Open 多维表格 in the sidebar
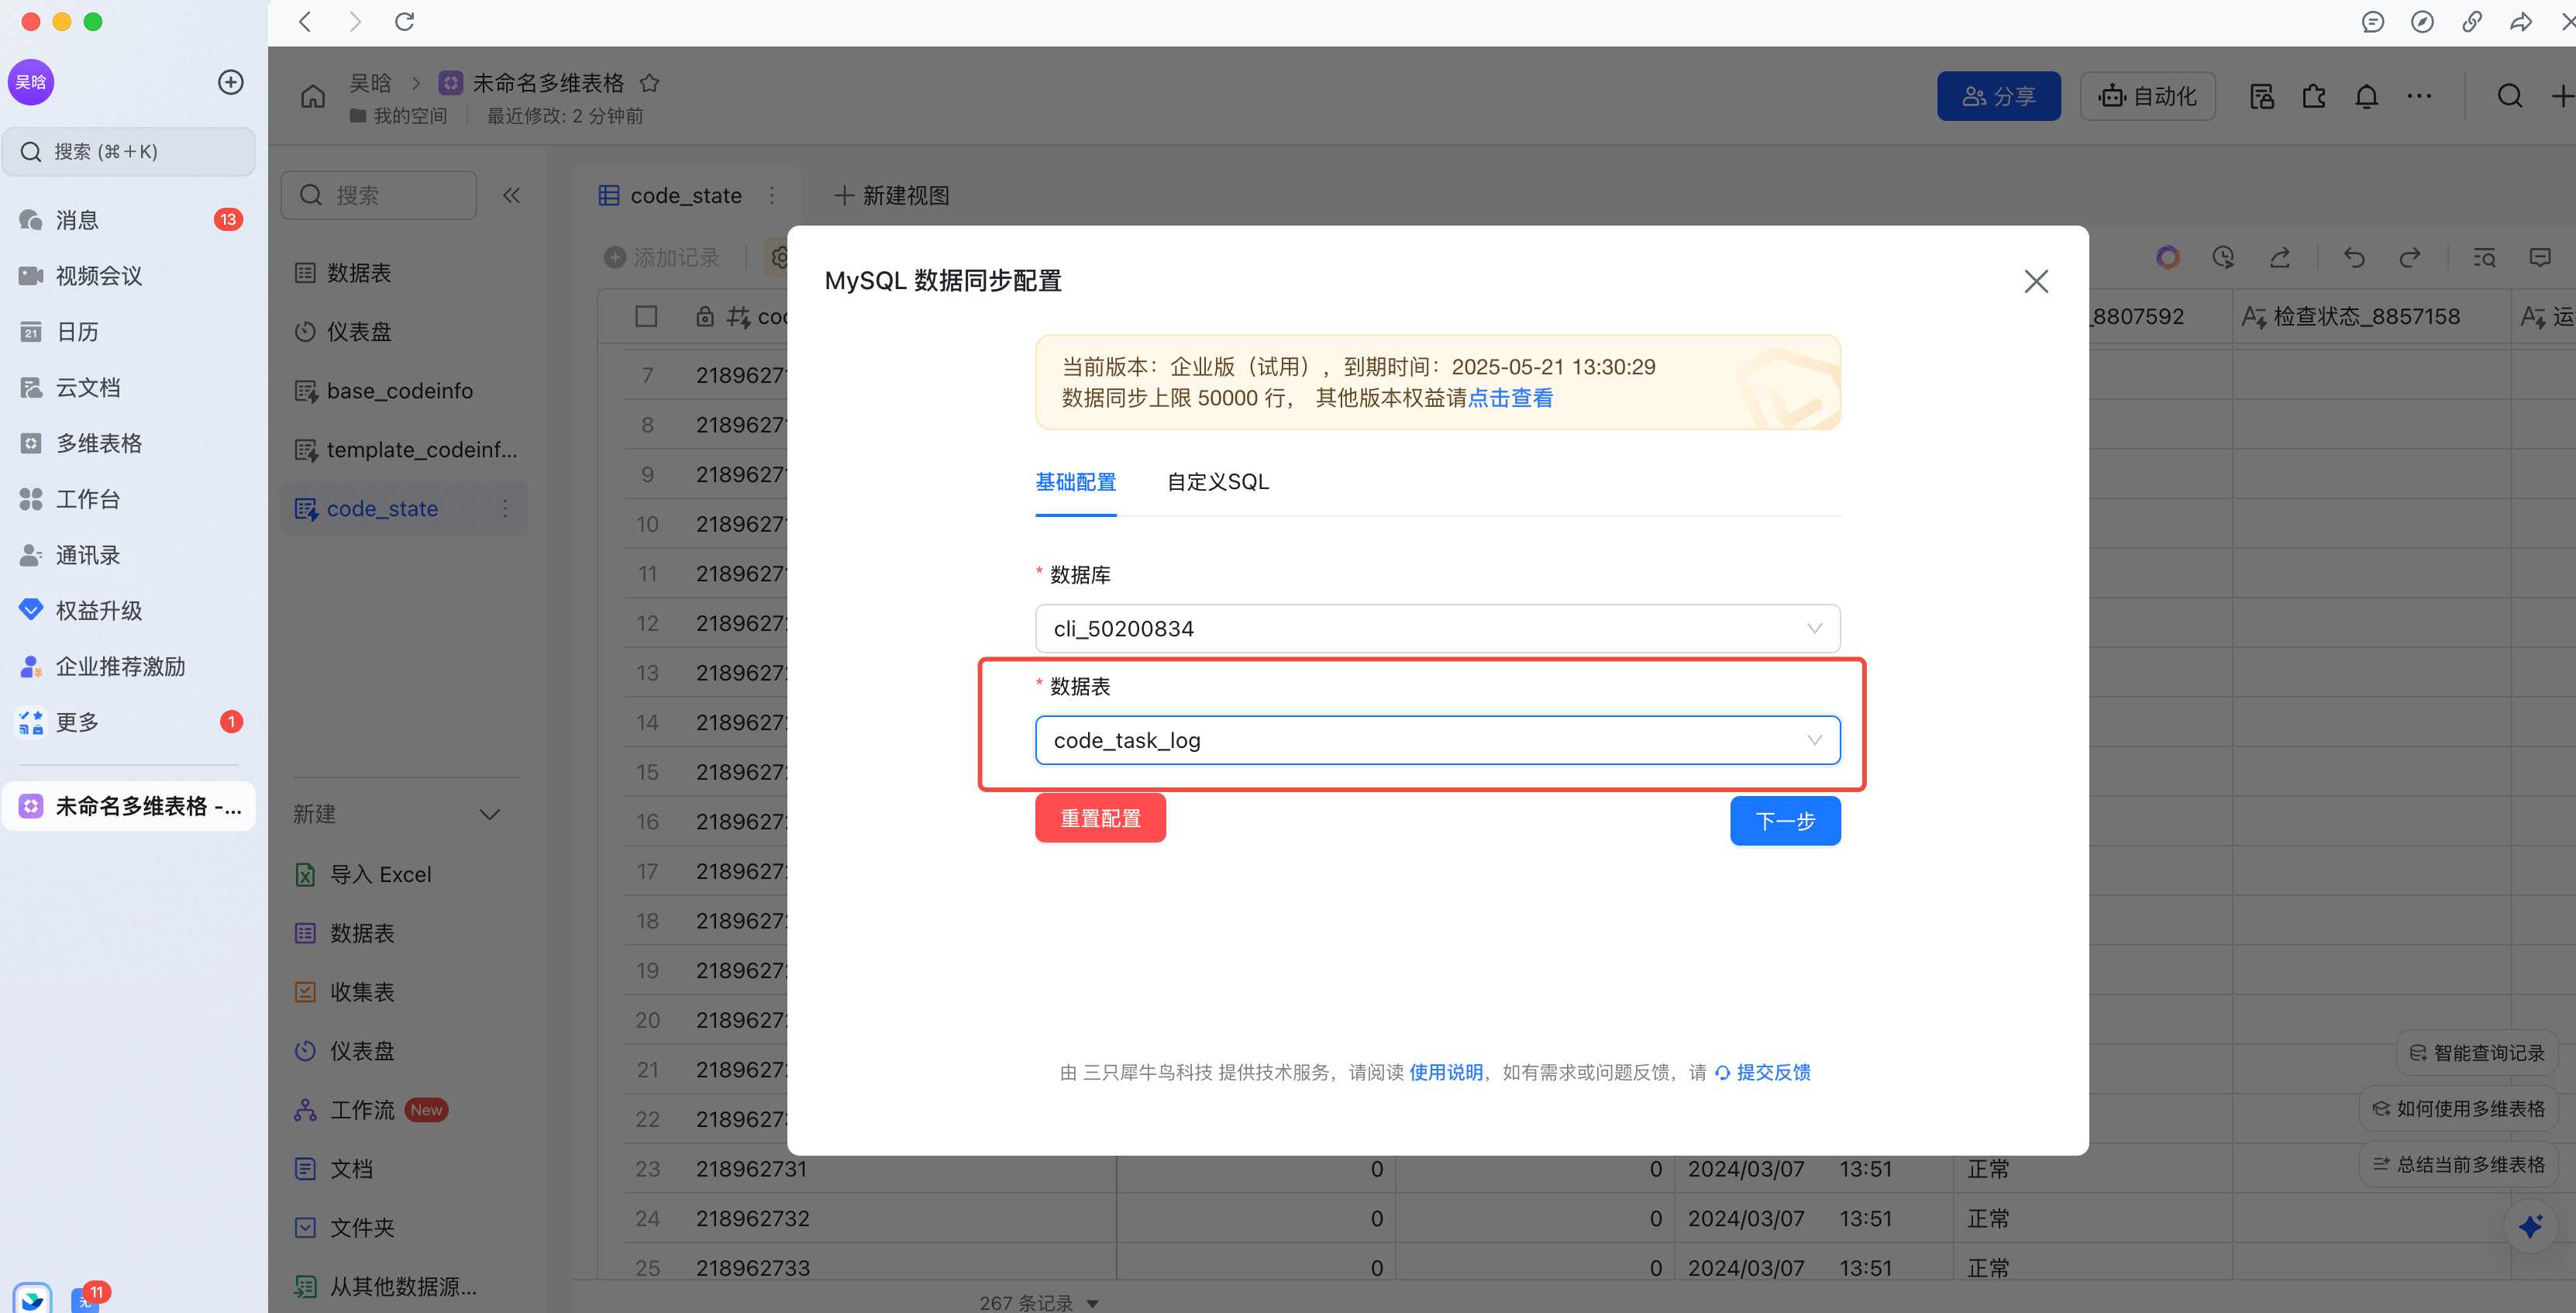 (x=129, y=443)
